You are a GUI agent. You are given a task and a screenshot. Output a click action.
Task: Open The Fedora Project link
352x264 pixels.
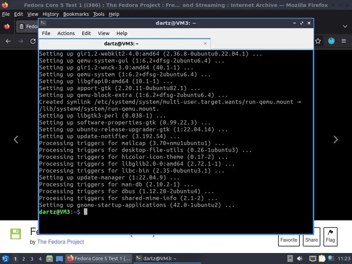(x=60, y=242)
